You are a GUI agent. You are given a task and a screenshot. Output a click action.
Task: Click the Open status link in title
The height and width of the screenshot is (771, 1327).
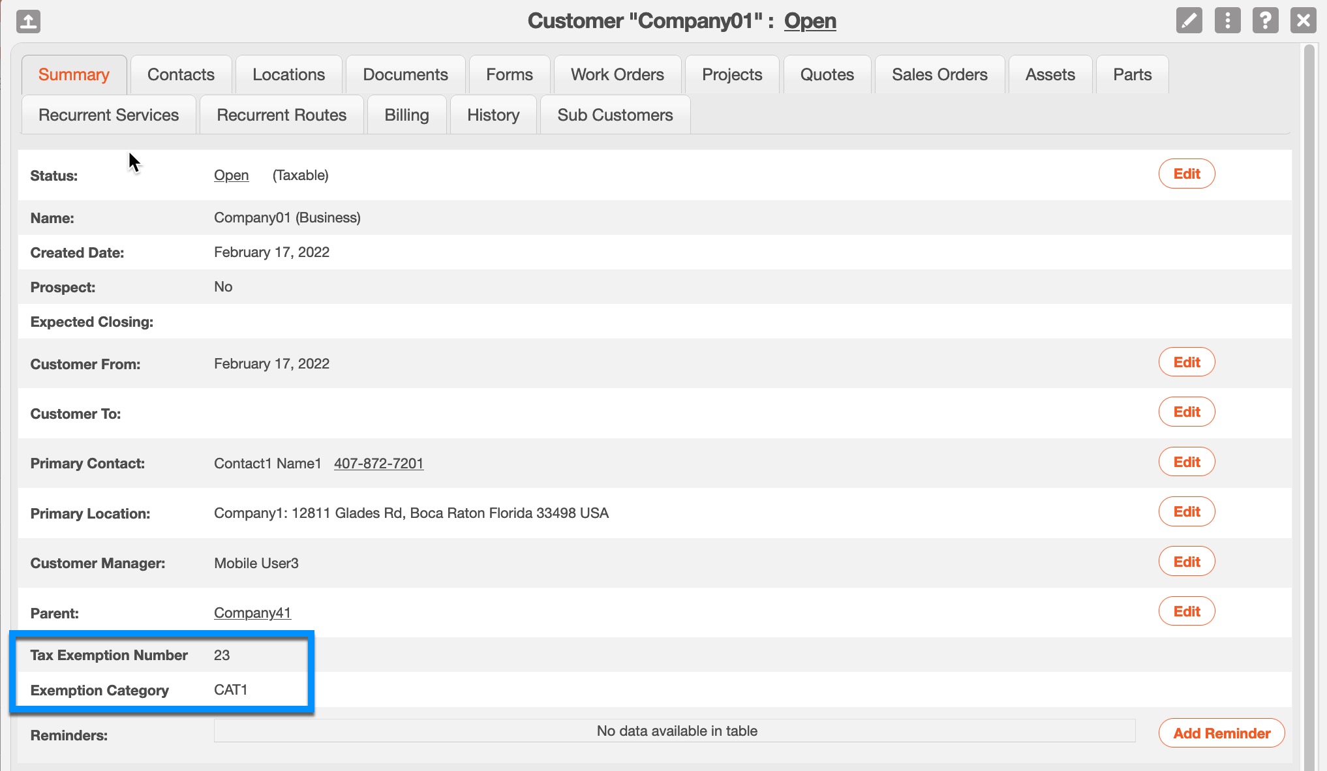point(810,21)
